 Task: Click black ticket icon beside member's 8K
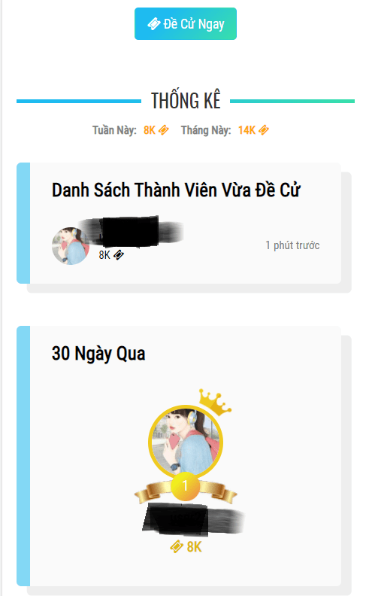119,254
